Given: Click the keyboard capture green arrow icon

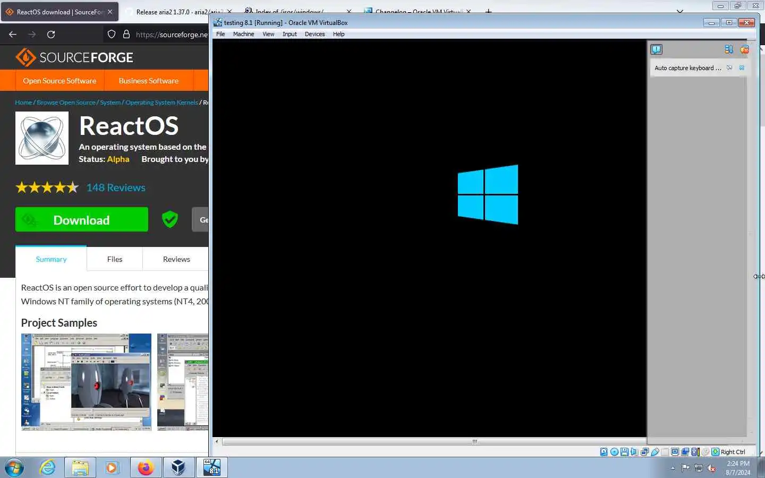Looking at the screenshot, I should pyautogui.click(x=716, y=452).
